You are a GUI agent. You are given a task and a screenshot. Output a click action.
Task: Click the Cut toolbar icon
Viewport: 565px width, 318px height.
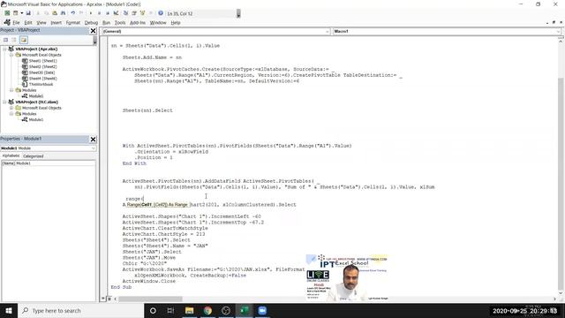[x=38, y=13]
